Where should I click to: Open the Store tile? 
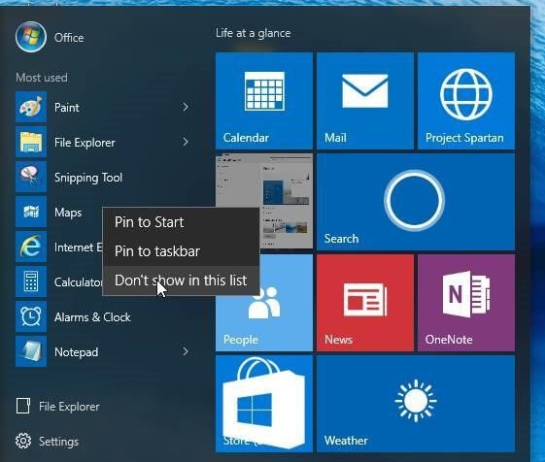coord(264,404)
